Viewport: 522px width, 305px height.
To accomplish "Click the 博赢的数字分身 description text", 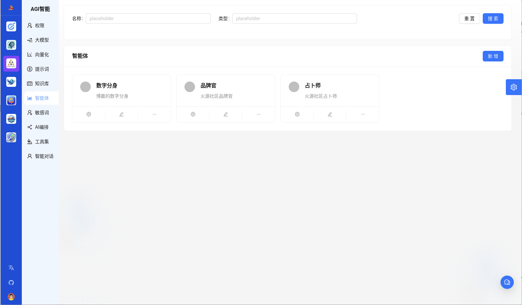I will click(x=112, y=96).
